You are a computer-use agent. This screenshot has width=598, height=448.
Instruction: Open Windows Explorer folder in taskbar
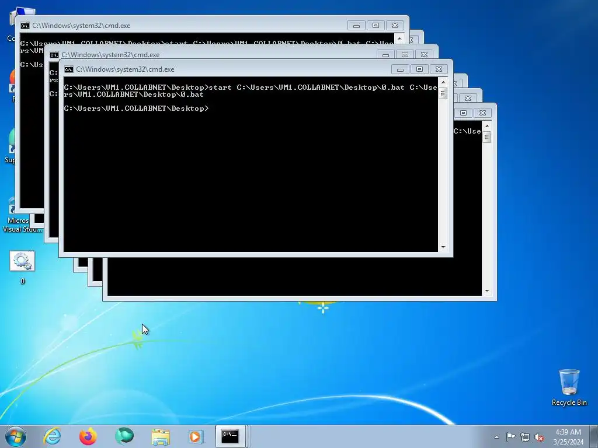pos(161,436)
